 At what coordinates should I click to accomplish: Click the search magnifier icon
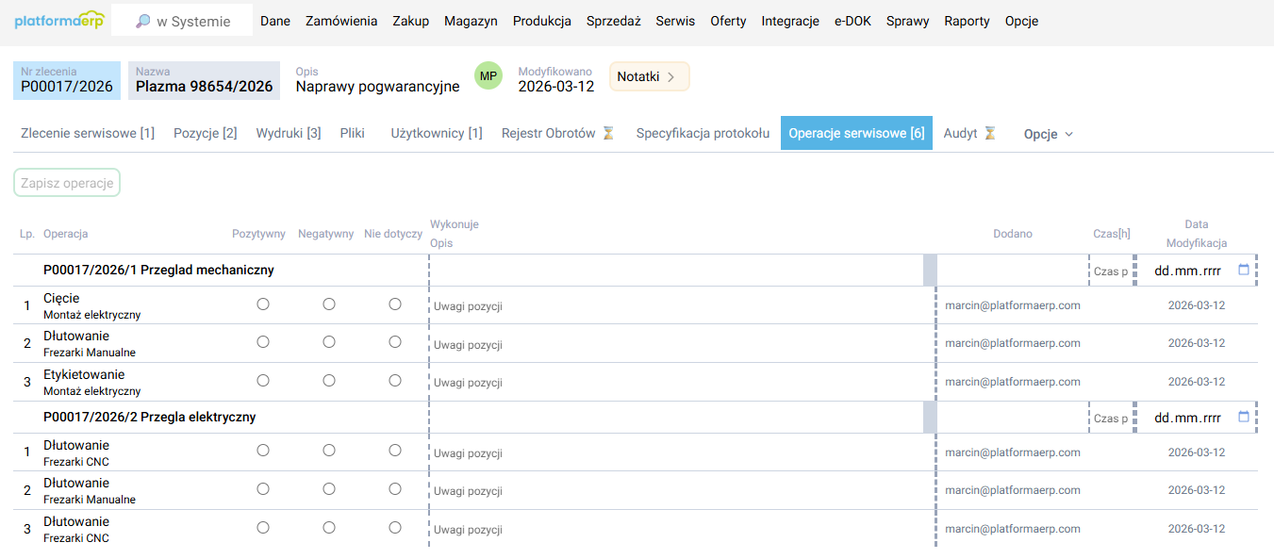click(x=142, y=21)
